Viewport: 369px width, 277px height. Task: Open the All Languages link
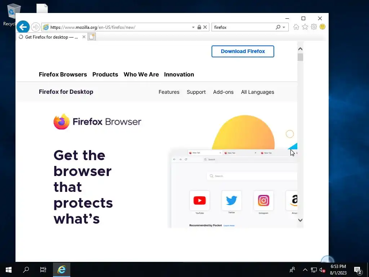(x=257, y=92)
